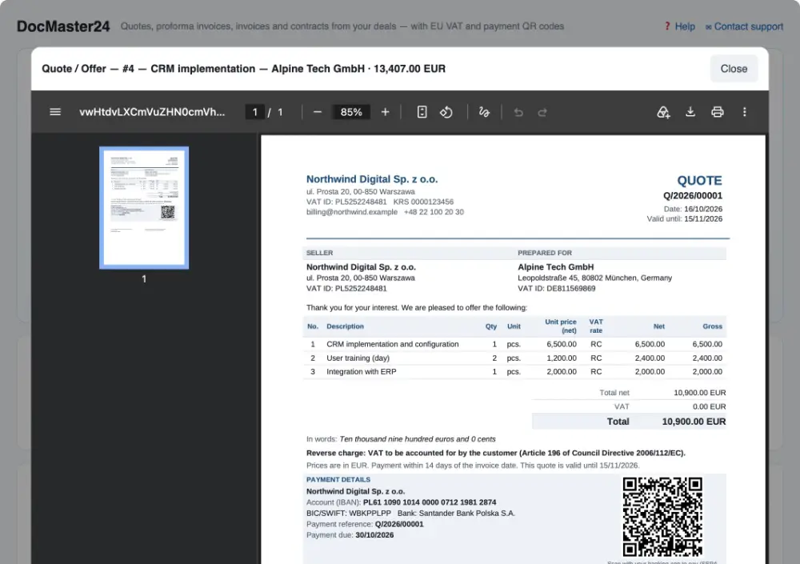Click the Contact support envelope icon
The image size is (800, 564).
coord(708,27)
